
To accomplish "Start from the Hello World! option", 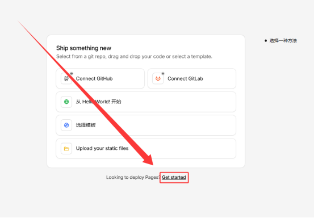I will [x=146, y=102].
